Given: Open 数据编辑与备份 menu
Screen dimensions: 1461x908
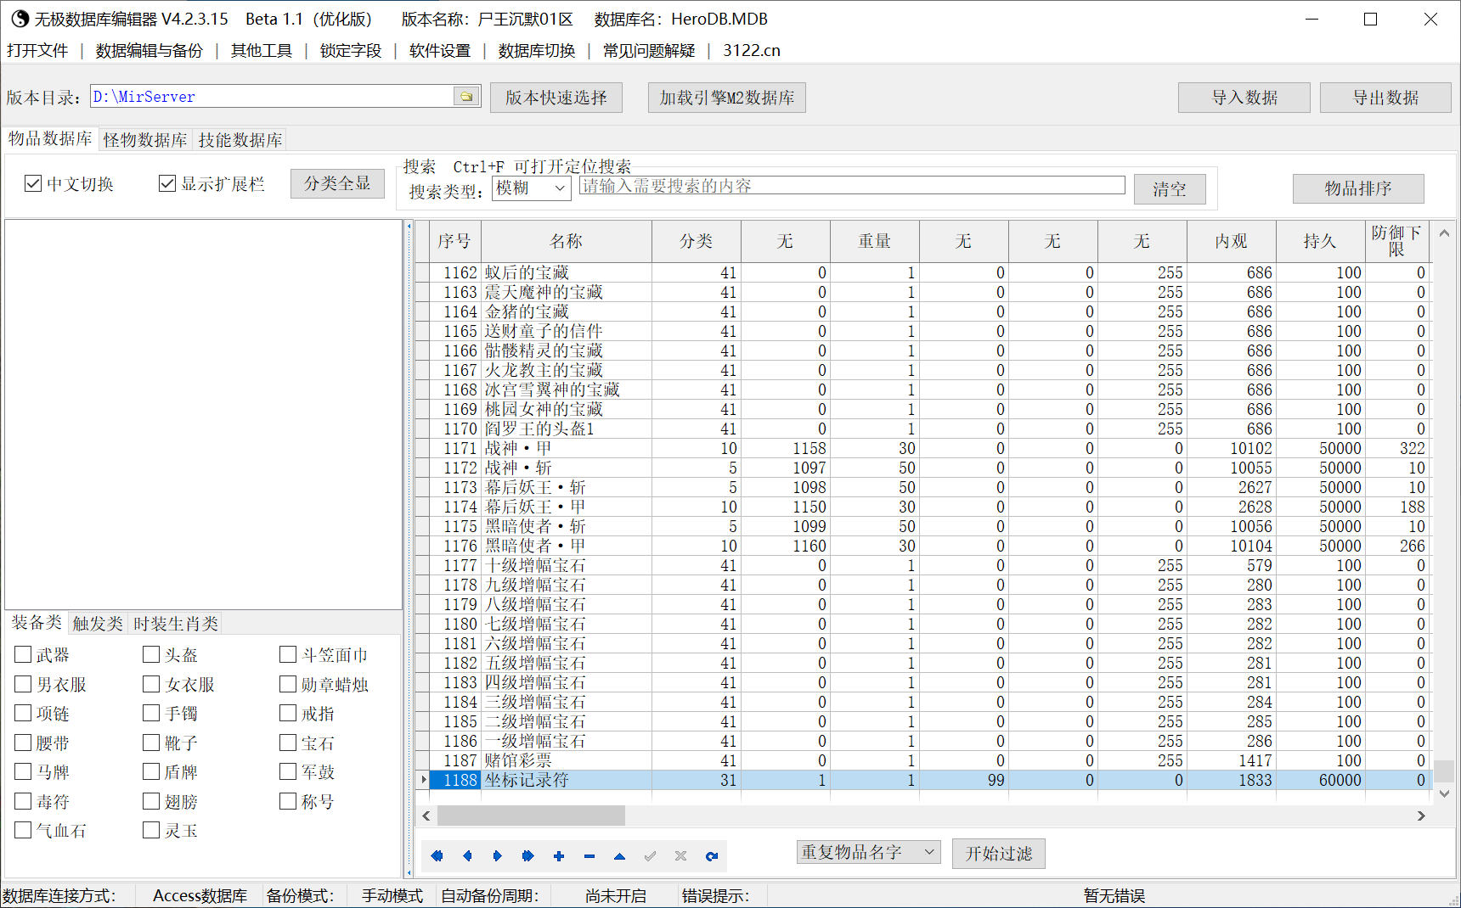Looking at the screenshot, I should (x=149, y=51).
